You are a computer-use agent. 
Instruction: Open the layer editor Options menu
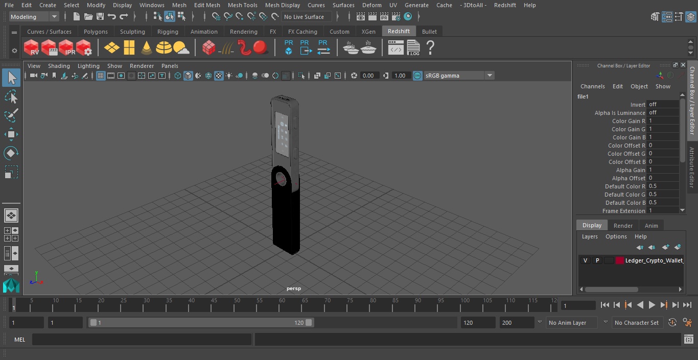click(616, 236)
